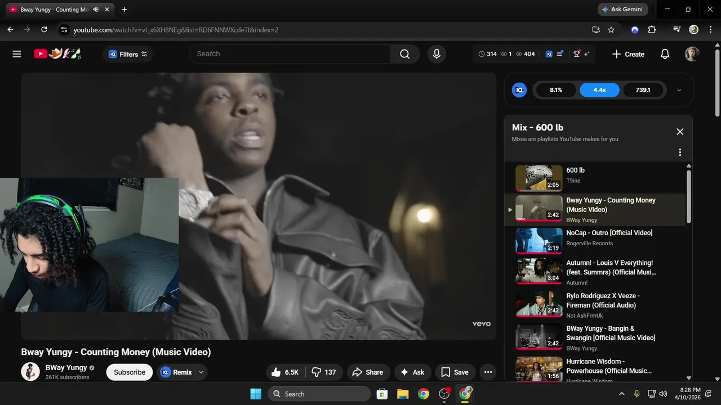The height and width of the screenshot is (405, 721).
Task: Click the vidIQ eye stat 404
Action: [x=526, y=54]
